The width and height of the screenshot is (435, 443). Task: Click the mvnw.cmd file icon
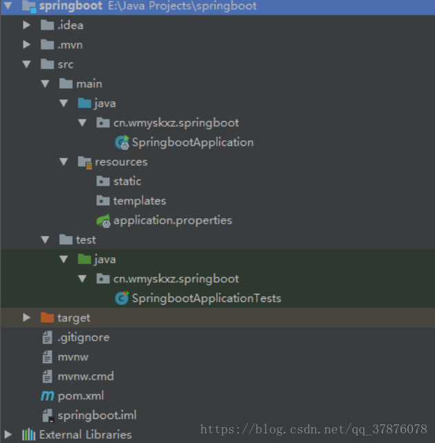47,376
